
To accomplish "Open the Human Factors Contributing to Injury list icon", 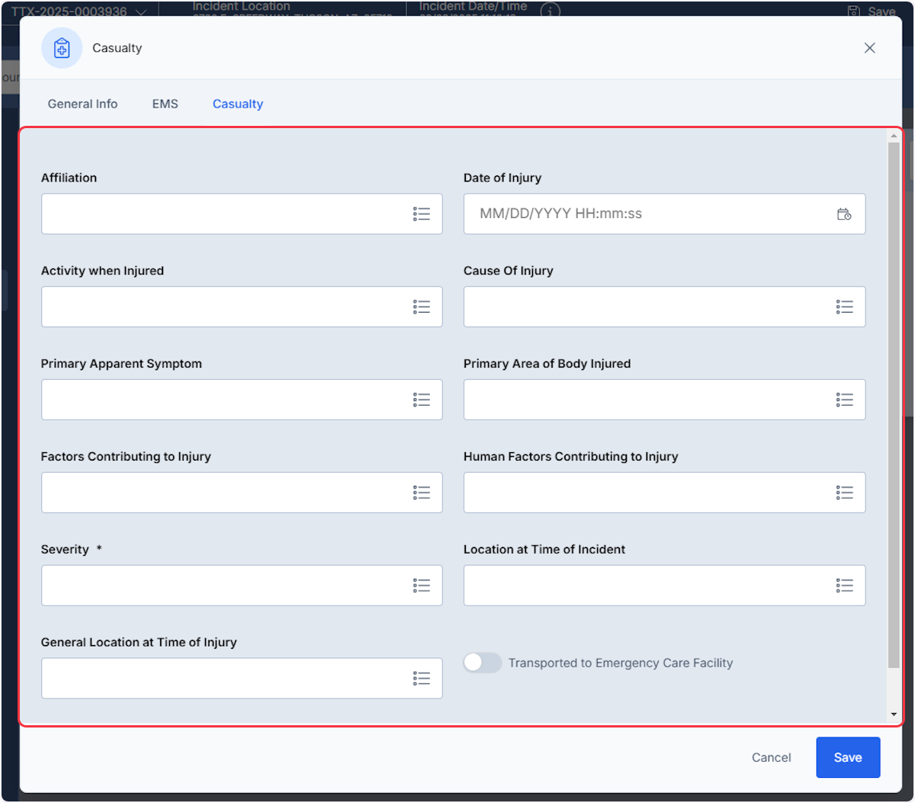I will tap(844, 493).
